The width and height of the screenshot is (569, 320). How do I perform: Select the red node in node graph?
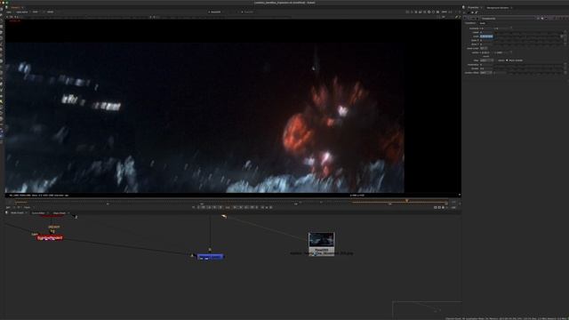click(50, 238)
